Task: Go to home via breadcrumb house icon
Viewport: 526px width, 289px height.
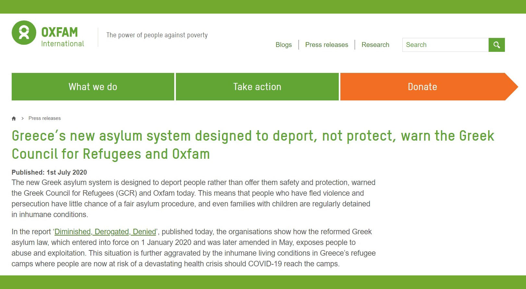Action: (x=14, y=119)
